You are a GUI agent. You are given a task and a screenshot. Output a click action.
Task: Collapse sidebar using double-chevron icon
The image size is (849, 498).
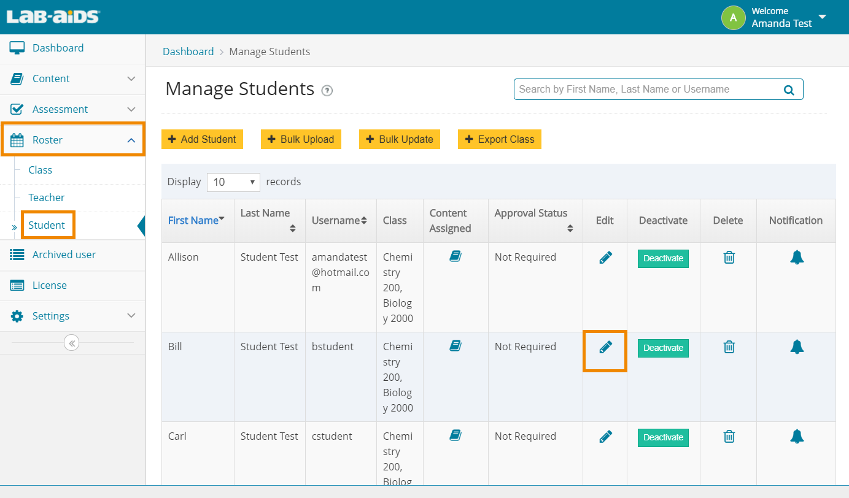72,343
